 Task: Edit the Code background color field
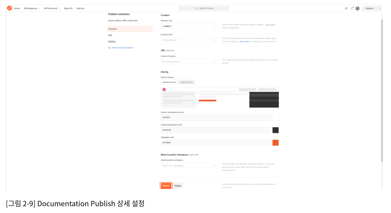pos(216,130)
